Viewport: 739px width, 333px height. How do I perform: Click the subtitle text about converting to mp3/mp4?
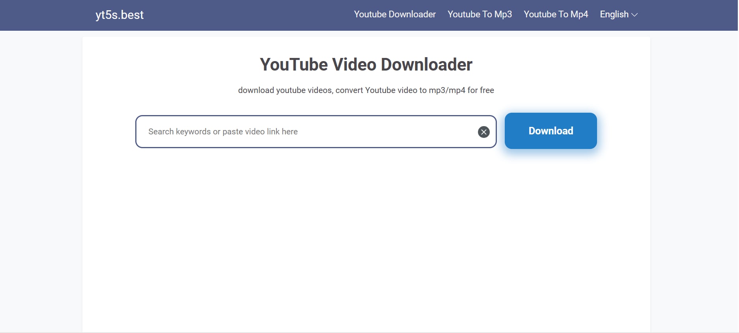[x=366, y=90]
